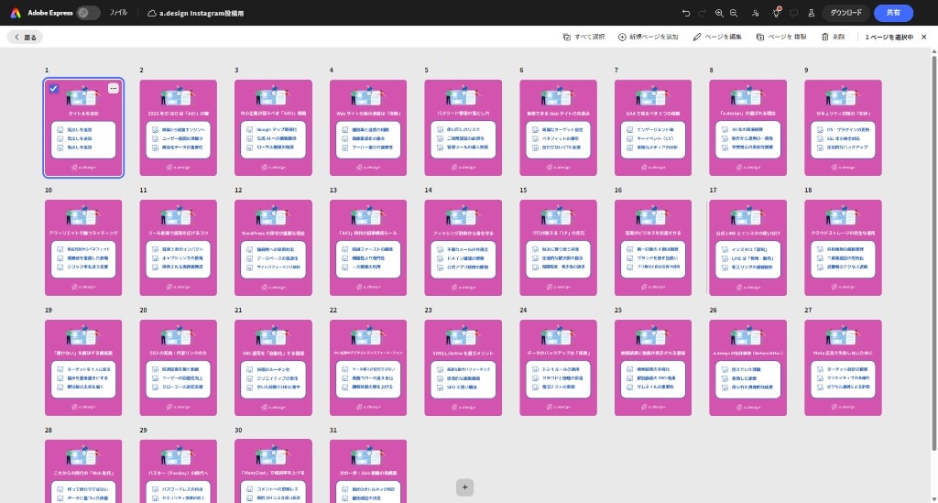Open the ファイル menu

click(118, 13)
